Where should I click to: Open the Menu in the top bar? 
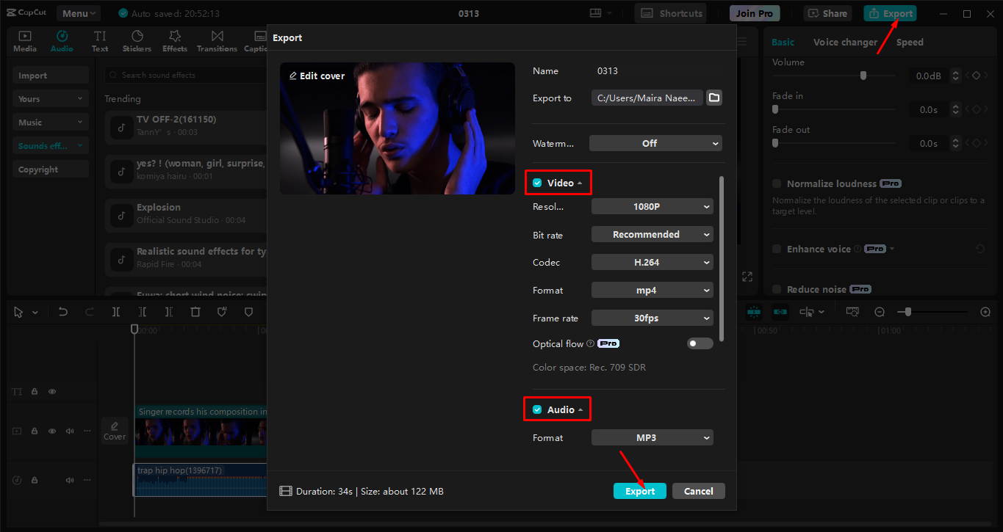pyautogui.click(x=78, y=12)
